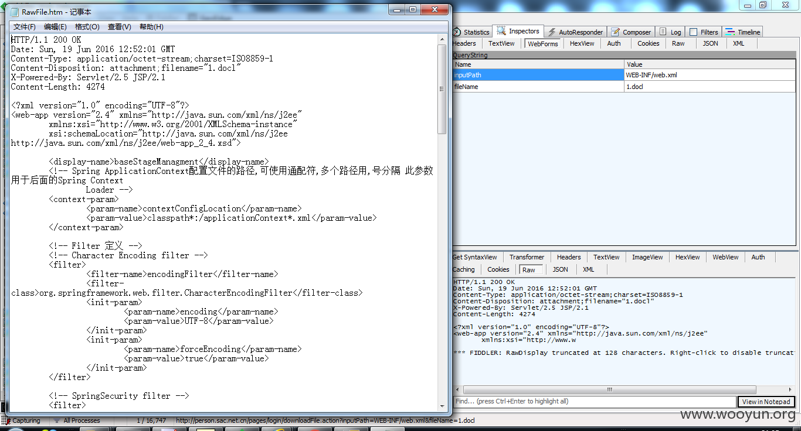Click right arrow of response Raw horizontal scrollbar
Screen dimensions: 801x431
pos(791,389)
